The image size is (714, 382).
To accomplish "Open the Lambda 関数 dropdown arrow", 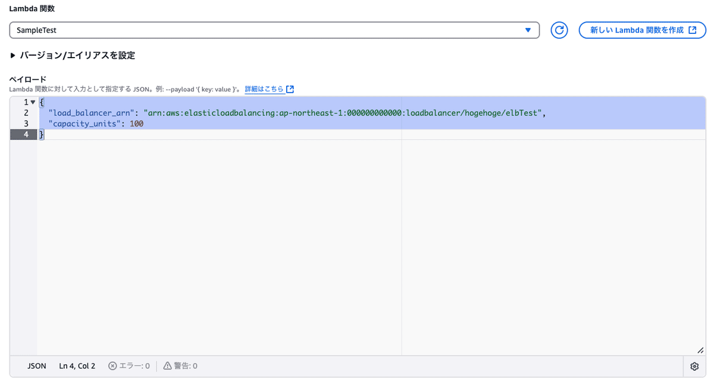I will click(x=527, y=30).
